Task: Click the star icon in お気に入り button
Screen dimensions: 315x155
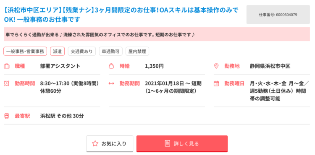Action: pos(95,143)
